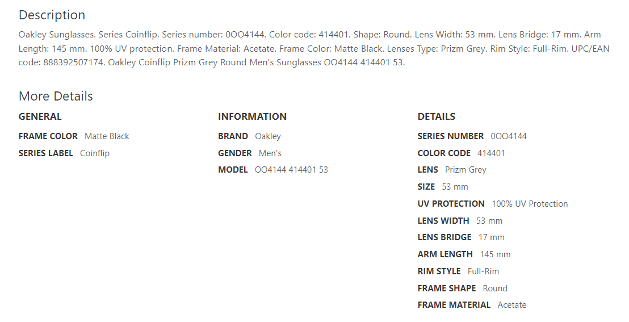Click the Prizm Grey lens value
This screenshot has width=629, height=322.
(x=466, y=170)
